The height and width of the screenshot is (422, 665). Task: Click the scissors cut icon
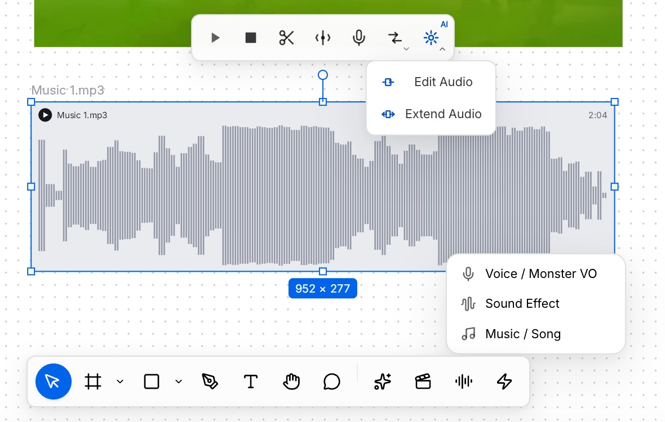287,38
